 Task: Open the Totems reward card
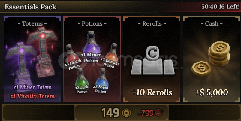[32, 59]
